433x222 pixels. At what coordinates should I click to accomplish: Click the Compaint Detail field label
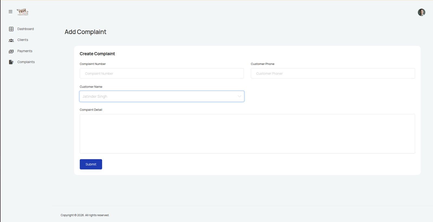(91, 110)
